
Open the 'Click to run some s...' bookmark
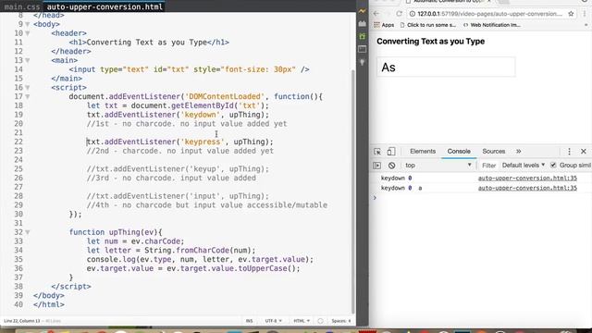point(427,25)
